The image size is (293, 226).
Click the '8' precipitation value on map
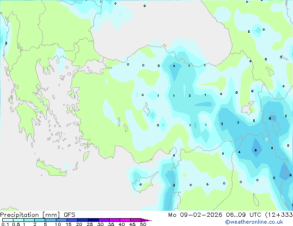click(x=256, y=150)
